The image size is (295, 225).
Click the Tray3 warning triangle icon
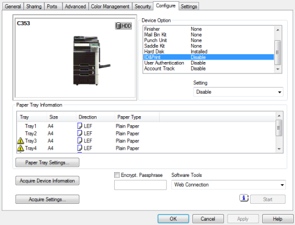tap(21, 140)
